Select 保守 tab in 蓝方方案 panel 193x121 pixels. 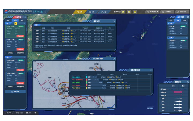pos(184,20)
